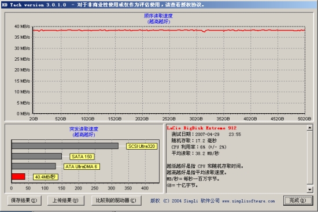Image resolution: width=318 pixels, height=212 pixels.
Task: Click the LaCie BigDisk Extreme 912 title
Action: [202, 128]
